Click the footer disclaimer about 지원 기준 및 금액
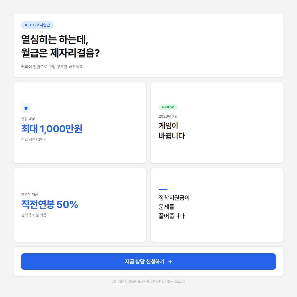 coord(148,282)
